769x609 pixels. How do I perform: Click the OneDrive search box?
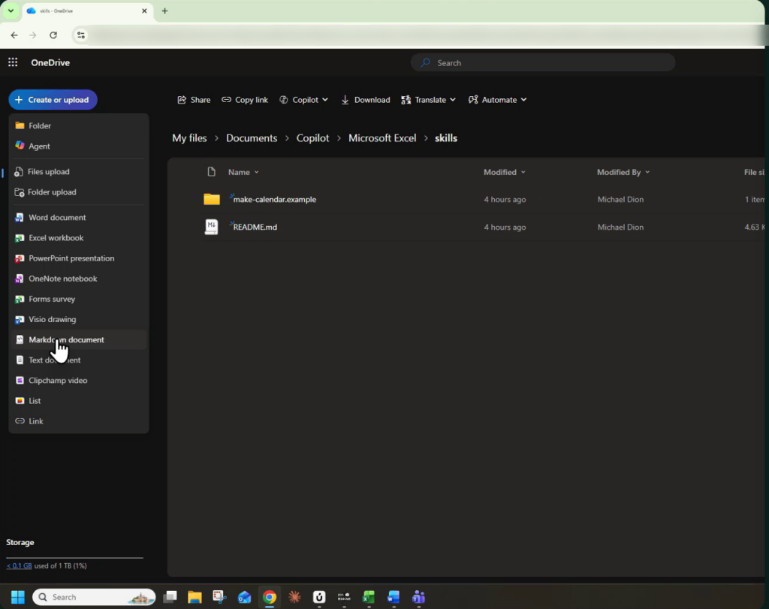tap(543, 63)
